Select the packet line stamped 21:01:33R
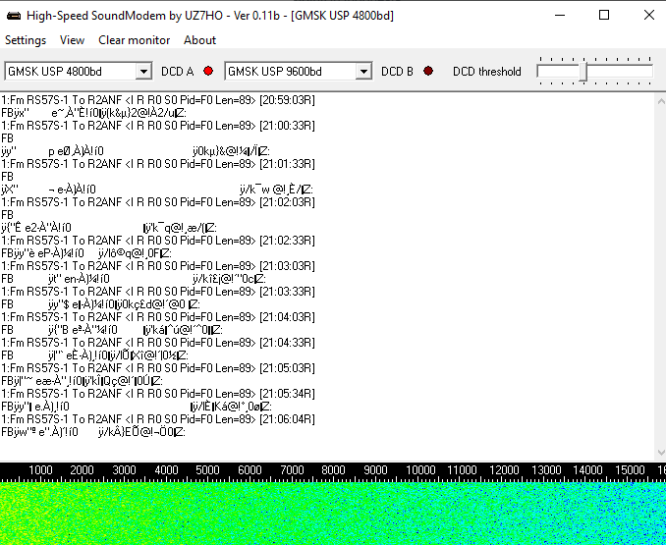 point(158,164)
